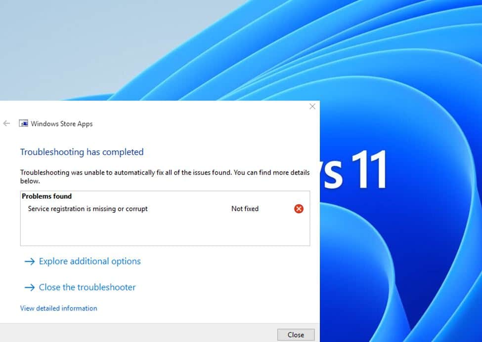Click the back arrow in the troubleshooter
Image resolution: width=482 pixels, height=342 pixels.
pos(6,123)
